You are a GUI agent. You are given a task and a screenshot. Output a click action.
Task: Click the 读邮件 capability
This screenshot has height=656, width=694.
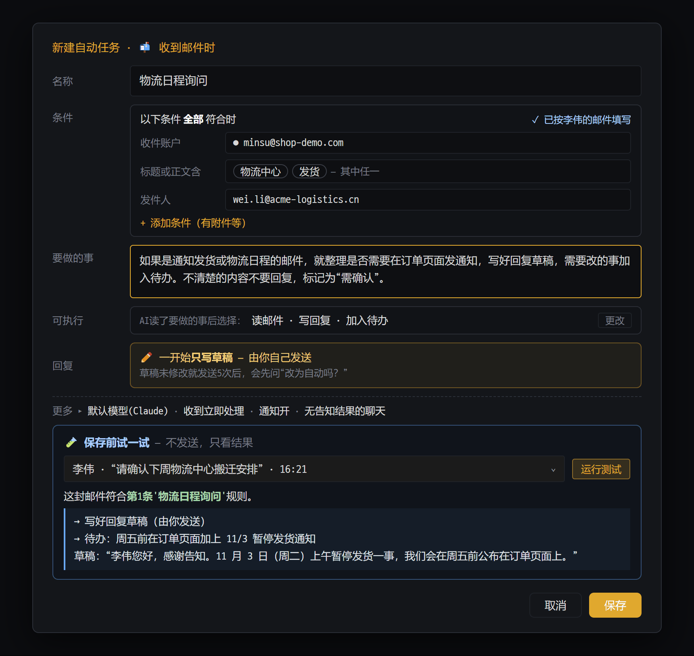click(x=267, y=320)
